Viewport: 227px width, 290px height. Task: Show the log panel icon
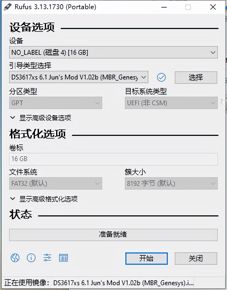[63, 258]
